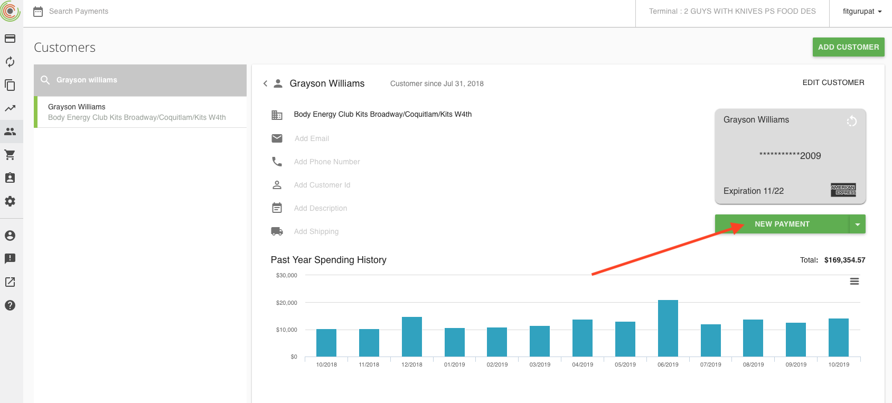Click the green ADD CUSTOMER button
The image size is (892, 403).
click(848, 47)
